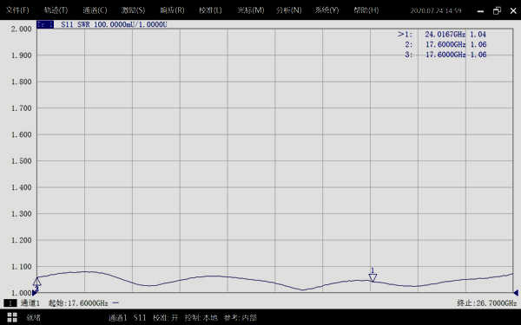Click the Tr 1 trace label box
Screen dimensions: 521x325
(x=45, y=24)
